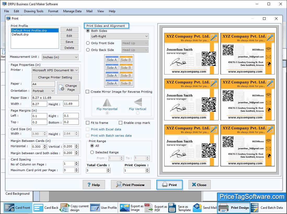Open Head Up dropdown for Only Front Side

click(x=135, y=43)
